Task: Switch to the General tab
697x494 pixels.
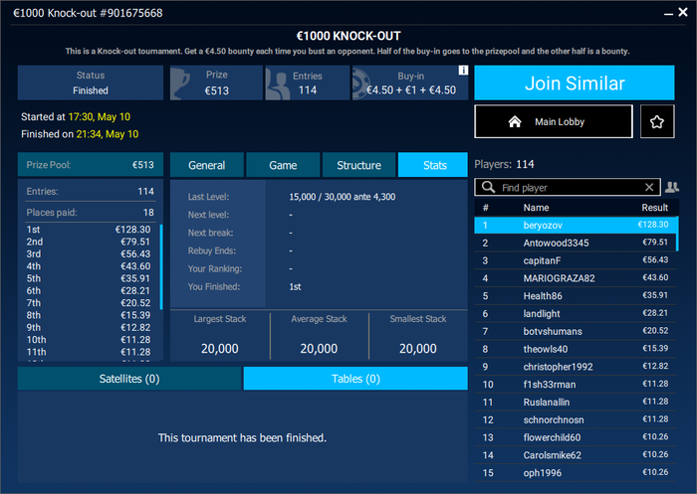Action: coord(207,165)
